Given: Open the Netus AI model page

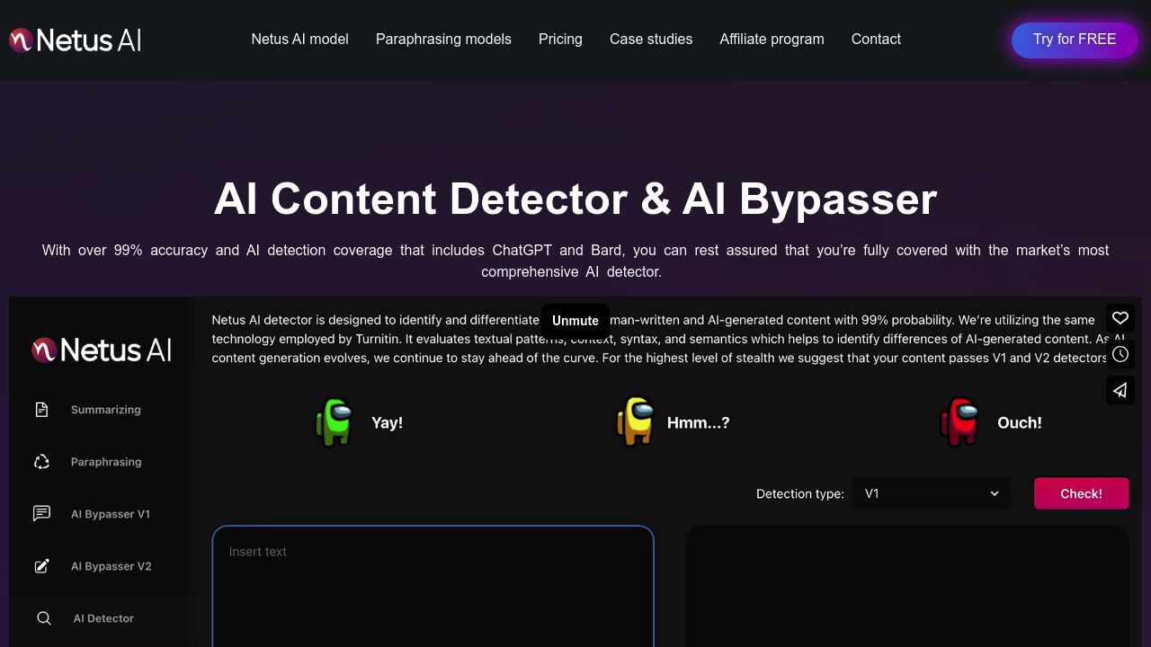Looking at the screenshot, I should tap(299, 40).
